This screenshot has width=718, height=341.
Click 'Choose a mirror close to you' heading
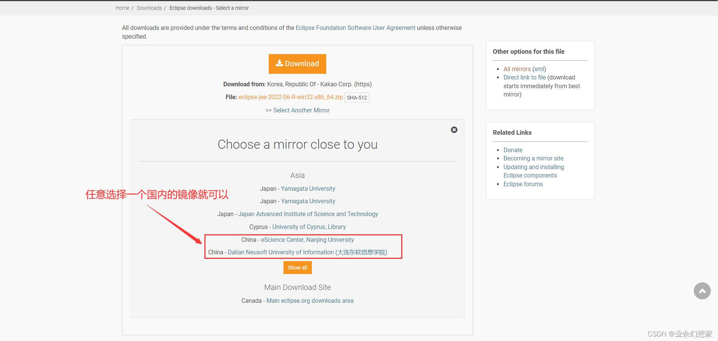pyautogui.click(x=297, y=144)
